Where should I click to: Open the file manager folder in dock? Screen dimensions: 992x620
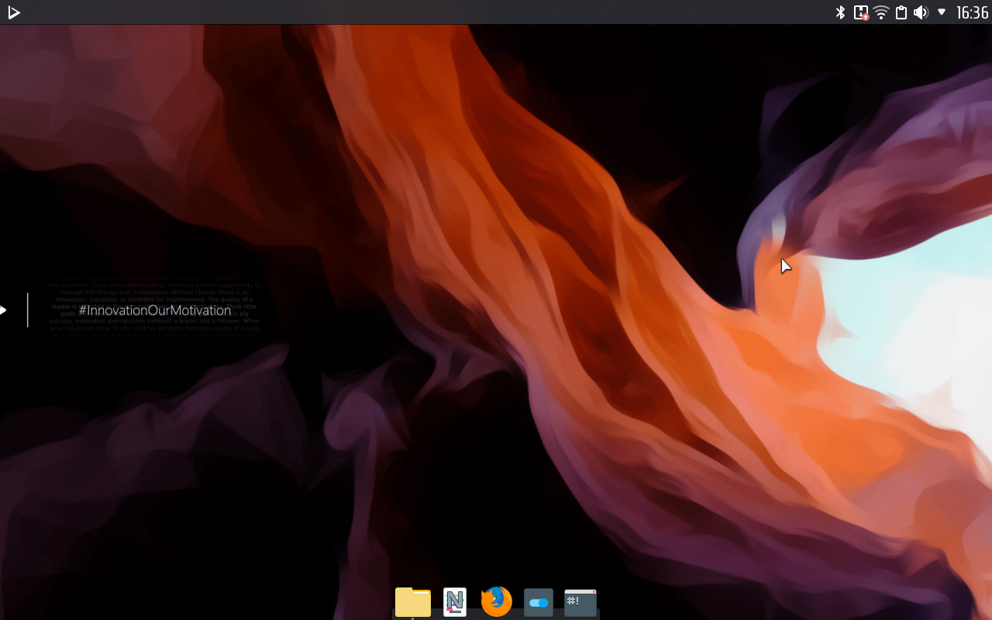coord(413,602)
